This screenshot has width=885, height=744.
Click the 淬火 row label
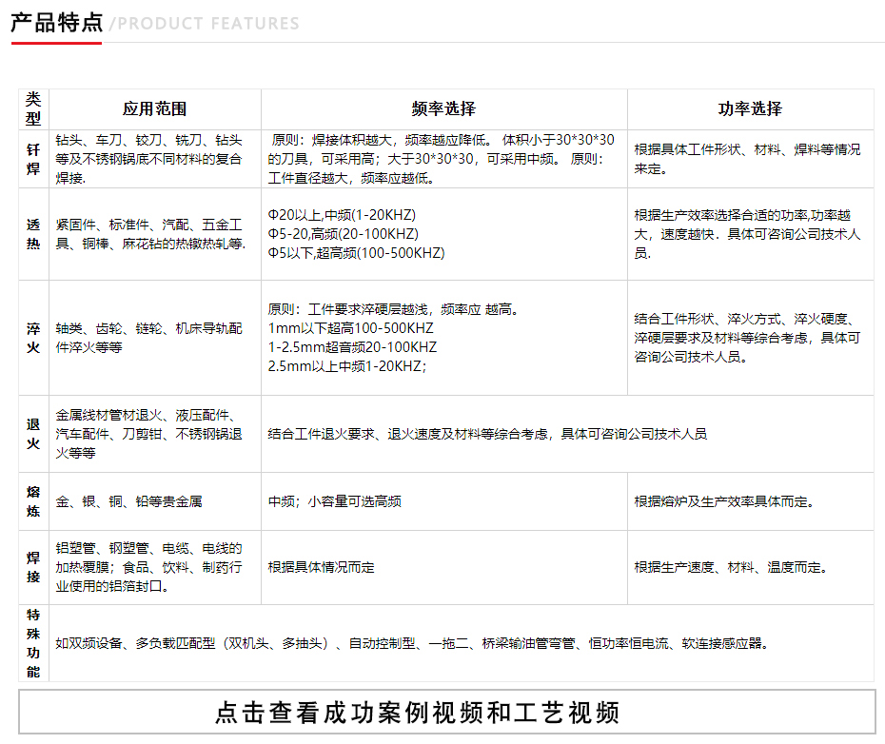tap(33, 338)
